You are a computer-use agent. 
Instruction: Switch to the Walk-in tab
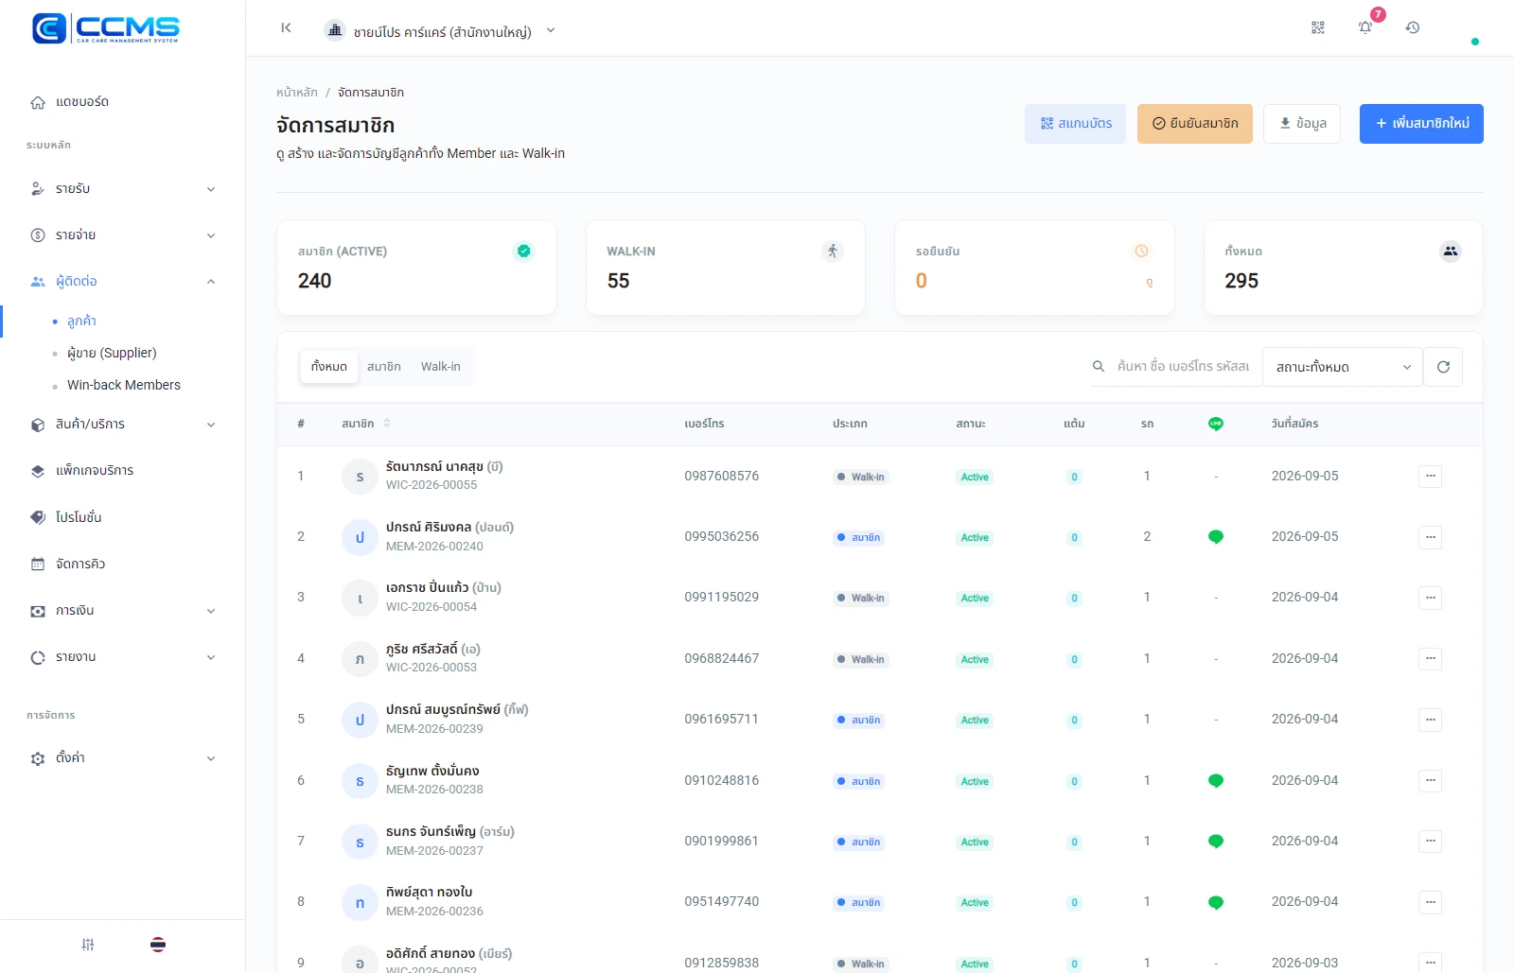click(441, 367)
